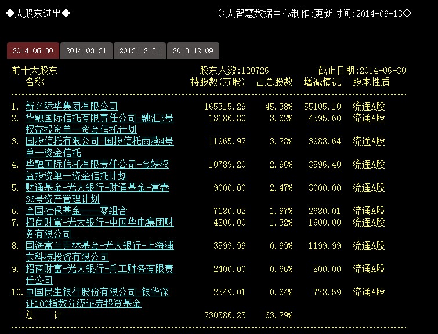Image resolution: width=438 pixels, height=334 pixels.
Task: Click the total holding 230586.23
Action: tap(225, 315)
